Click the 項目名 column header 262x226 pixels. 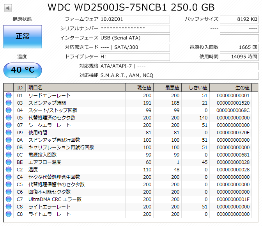coord(76,88)
